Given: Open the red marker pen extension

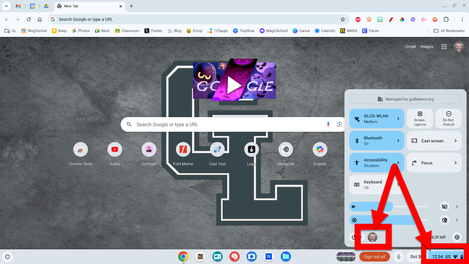Looking at the screenshot, I should pyautogui.click(x=391, y=19).
